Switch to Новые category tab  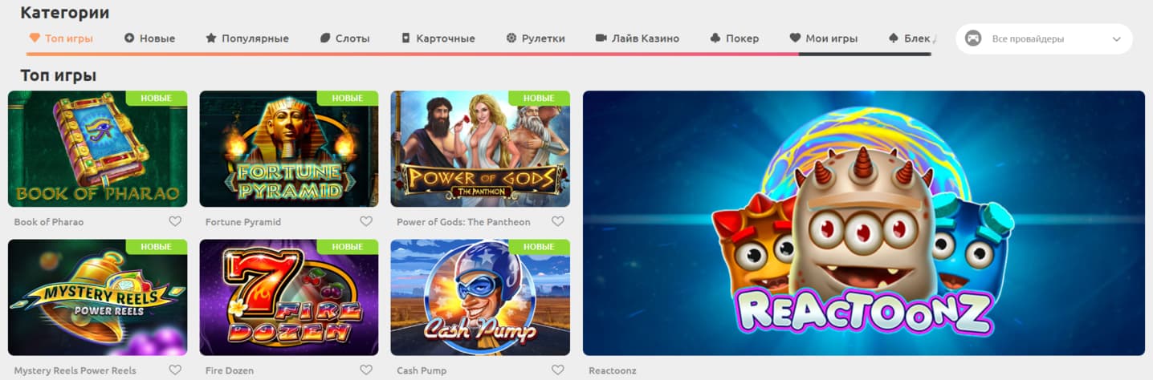149,38
